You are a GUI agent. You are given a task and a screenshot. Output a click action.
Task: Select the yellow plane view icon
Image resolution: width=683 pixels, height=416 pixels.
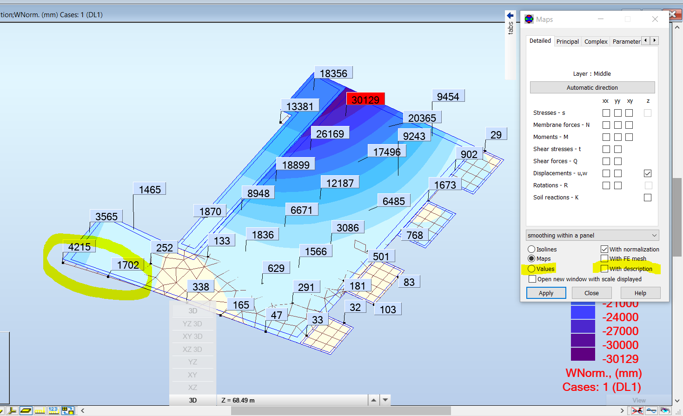[26, 410]
